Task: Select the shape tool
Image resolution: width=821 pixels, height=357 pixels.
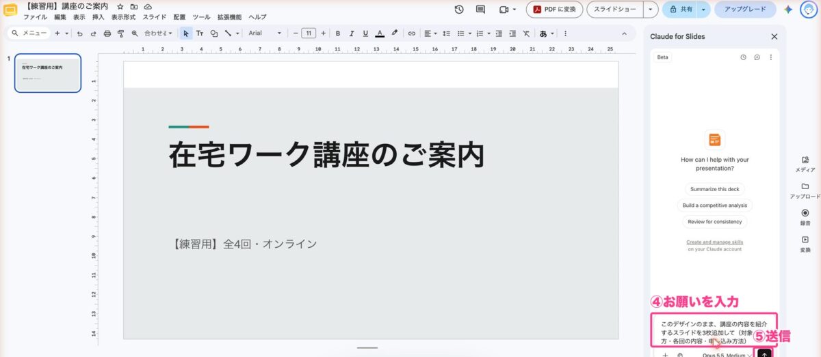Action: click(214, 33)
